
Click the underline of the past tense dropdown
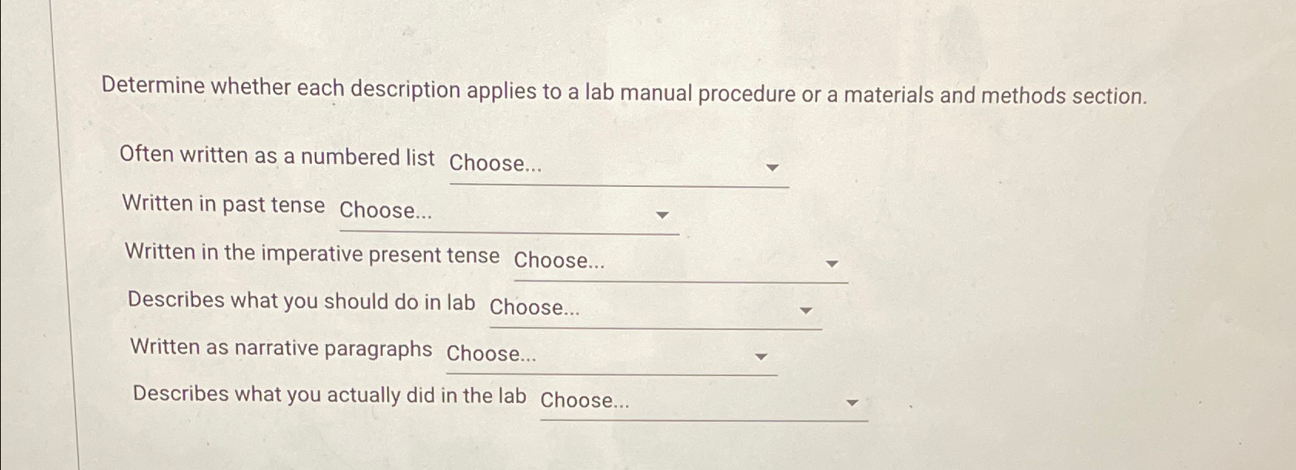click(508, 231)
